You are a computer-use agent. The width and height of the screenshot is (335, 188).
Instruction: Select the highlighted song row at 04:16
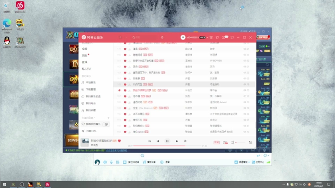point(184,84)
